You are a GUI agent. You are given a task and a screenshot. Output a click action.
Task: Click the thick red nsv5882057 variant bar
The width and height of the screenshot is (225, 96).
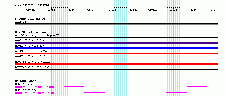coord(117,64)
